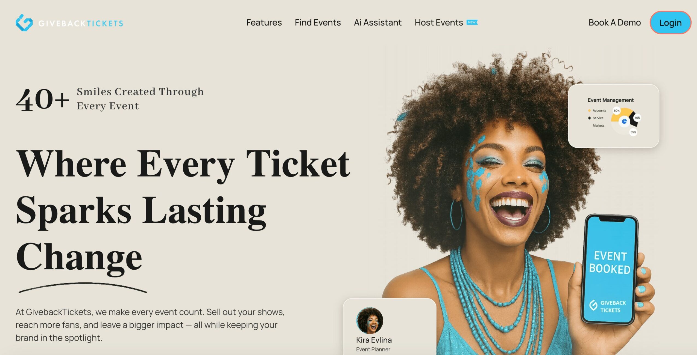The height and width of the screenshot is (355, 697).
Task: Click the 60% chart label bubble
Action: point(617,111)
